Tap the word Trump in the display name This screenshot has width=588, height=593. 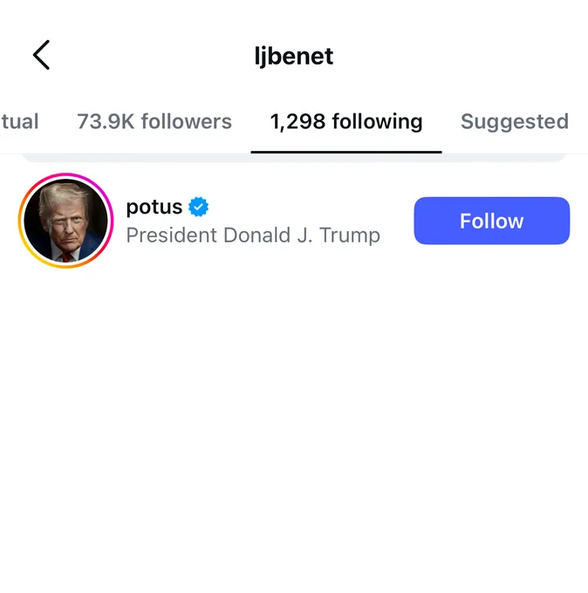[350, 235]
